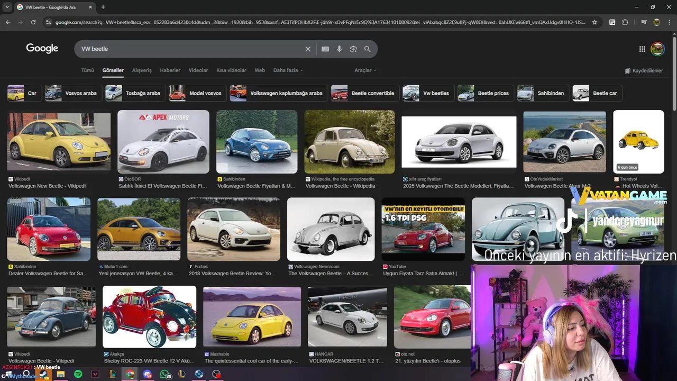The height and width of the screenshot is (381, 677).
Task: View site information icon in address bar
Action: click(49, 22)
